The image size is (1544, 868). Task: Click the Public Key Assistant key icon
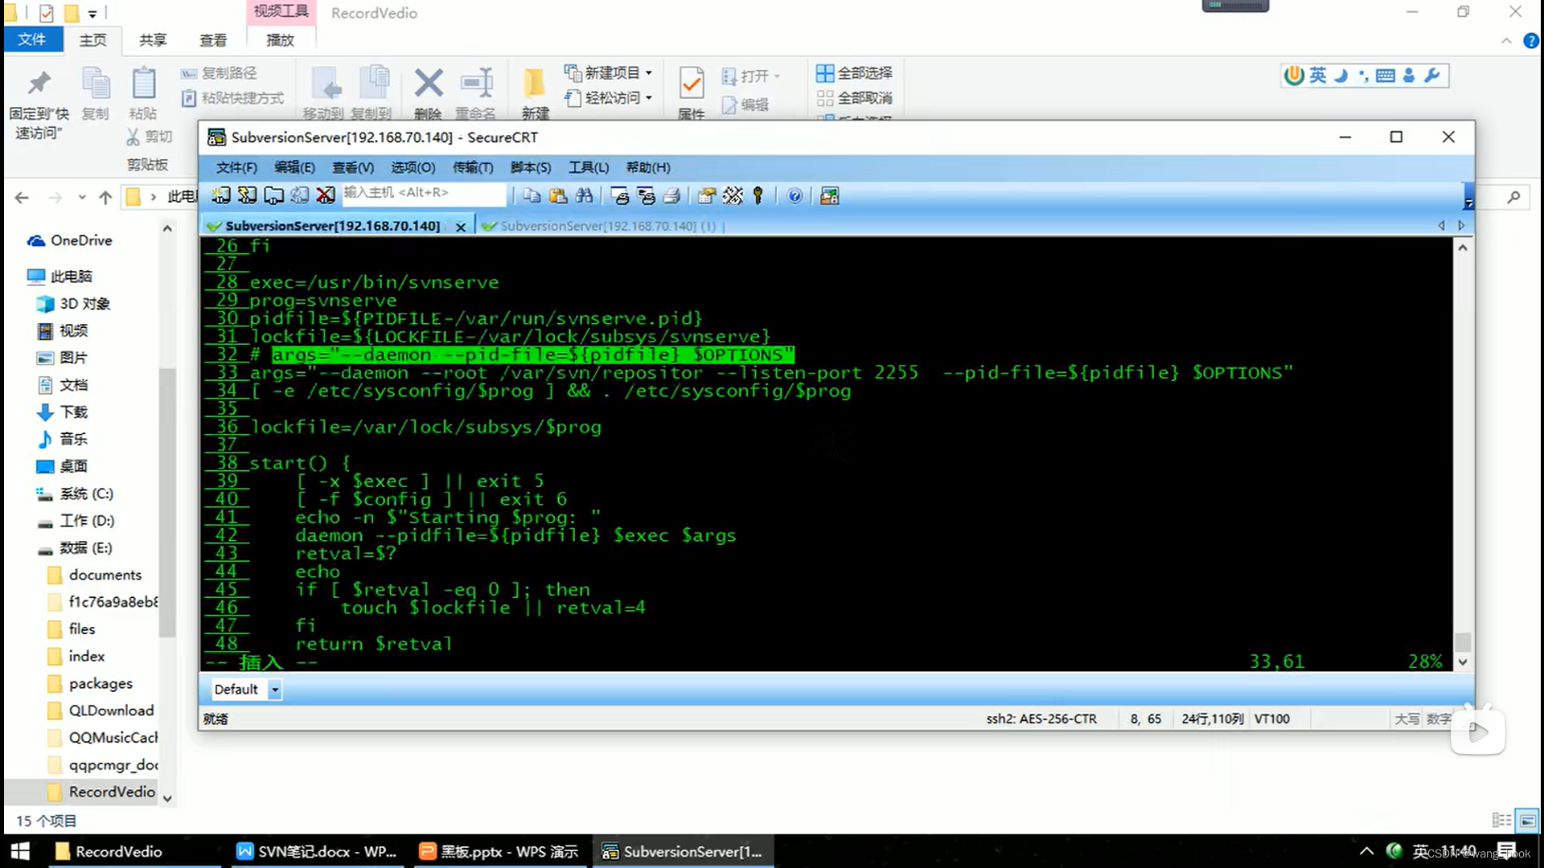click(x=758, y=195)
